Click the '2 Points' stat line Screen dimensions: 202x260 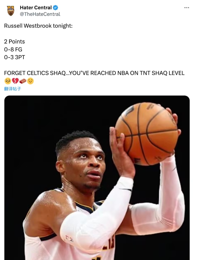click(x=14, y=42)
